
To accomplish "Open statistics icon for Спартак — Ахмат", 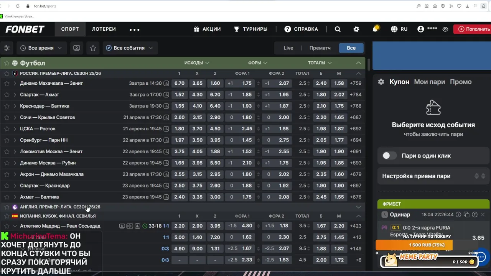I will [166, 95].
